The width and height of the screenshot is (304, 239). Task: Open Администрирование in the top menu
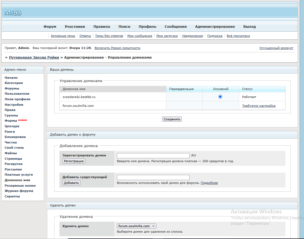[215, 26]
